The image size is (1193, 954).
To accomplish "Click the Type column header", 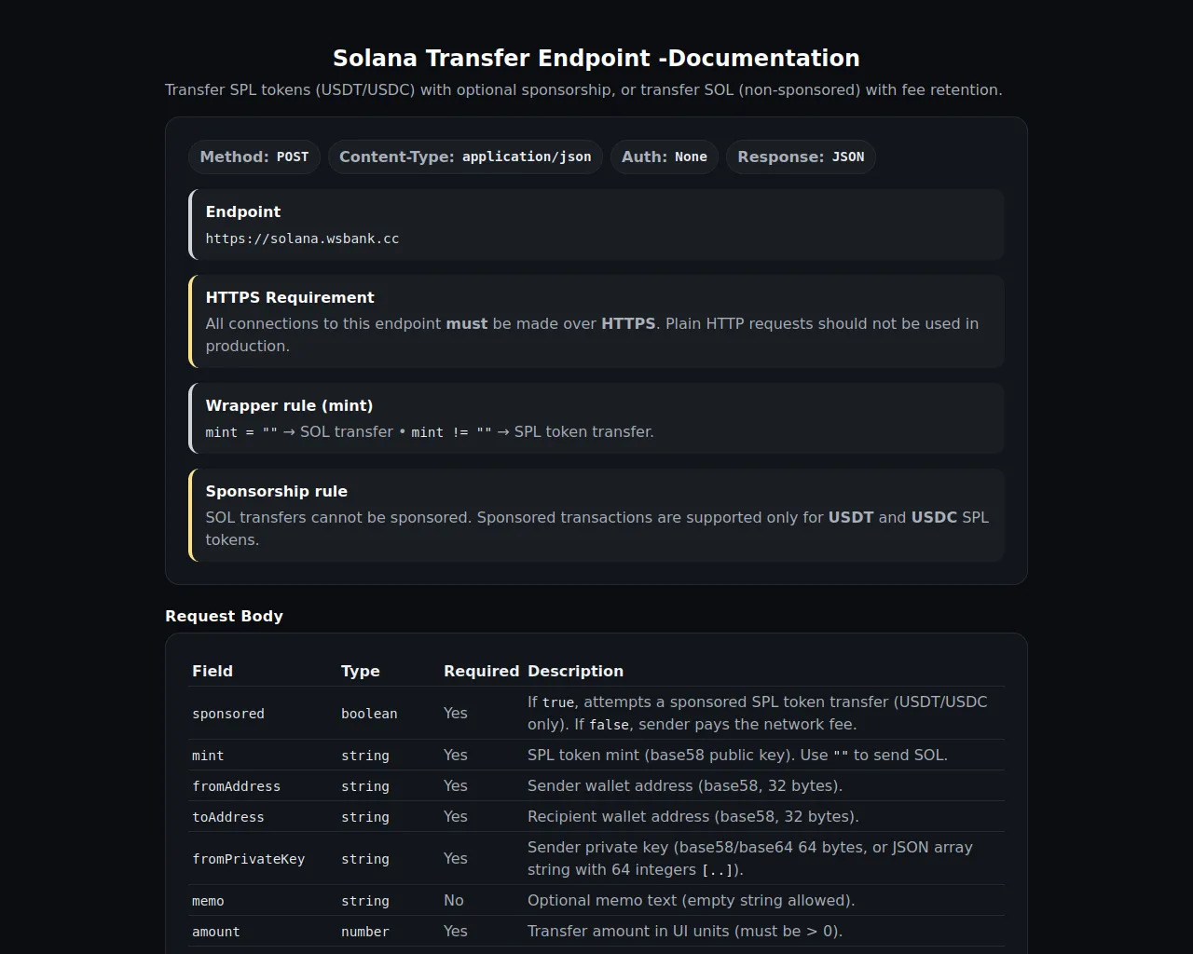I will click(x=360, y=671).
